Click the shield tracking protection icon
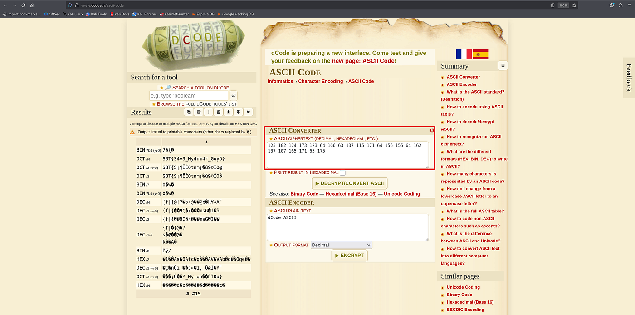The height and width of the screenshot is (315, 635). pos(69,5)
